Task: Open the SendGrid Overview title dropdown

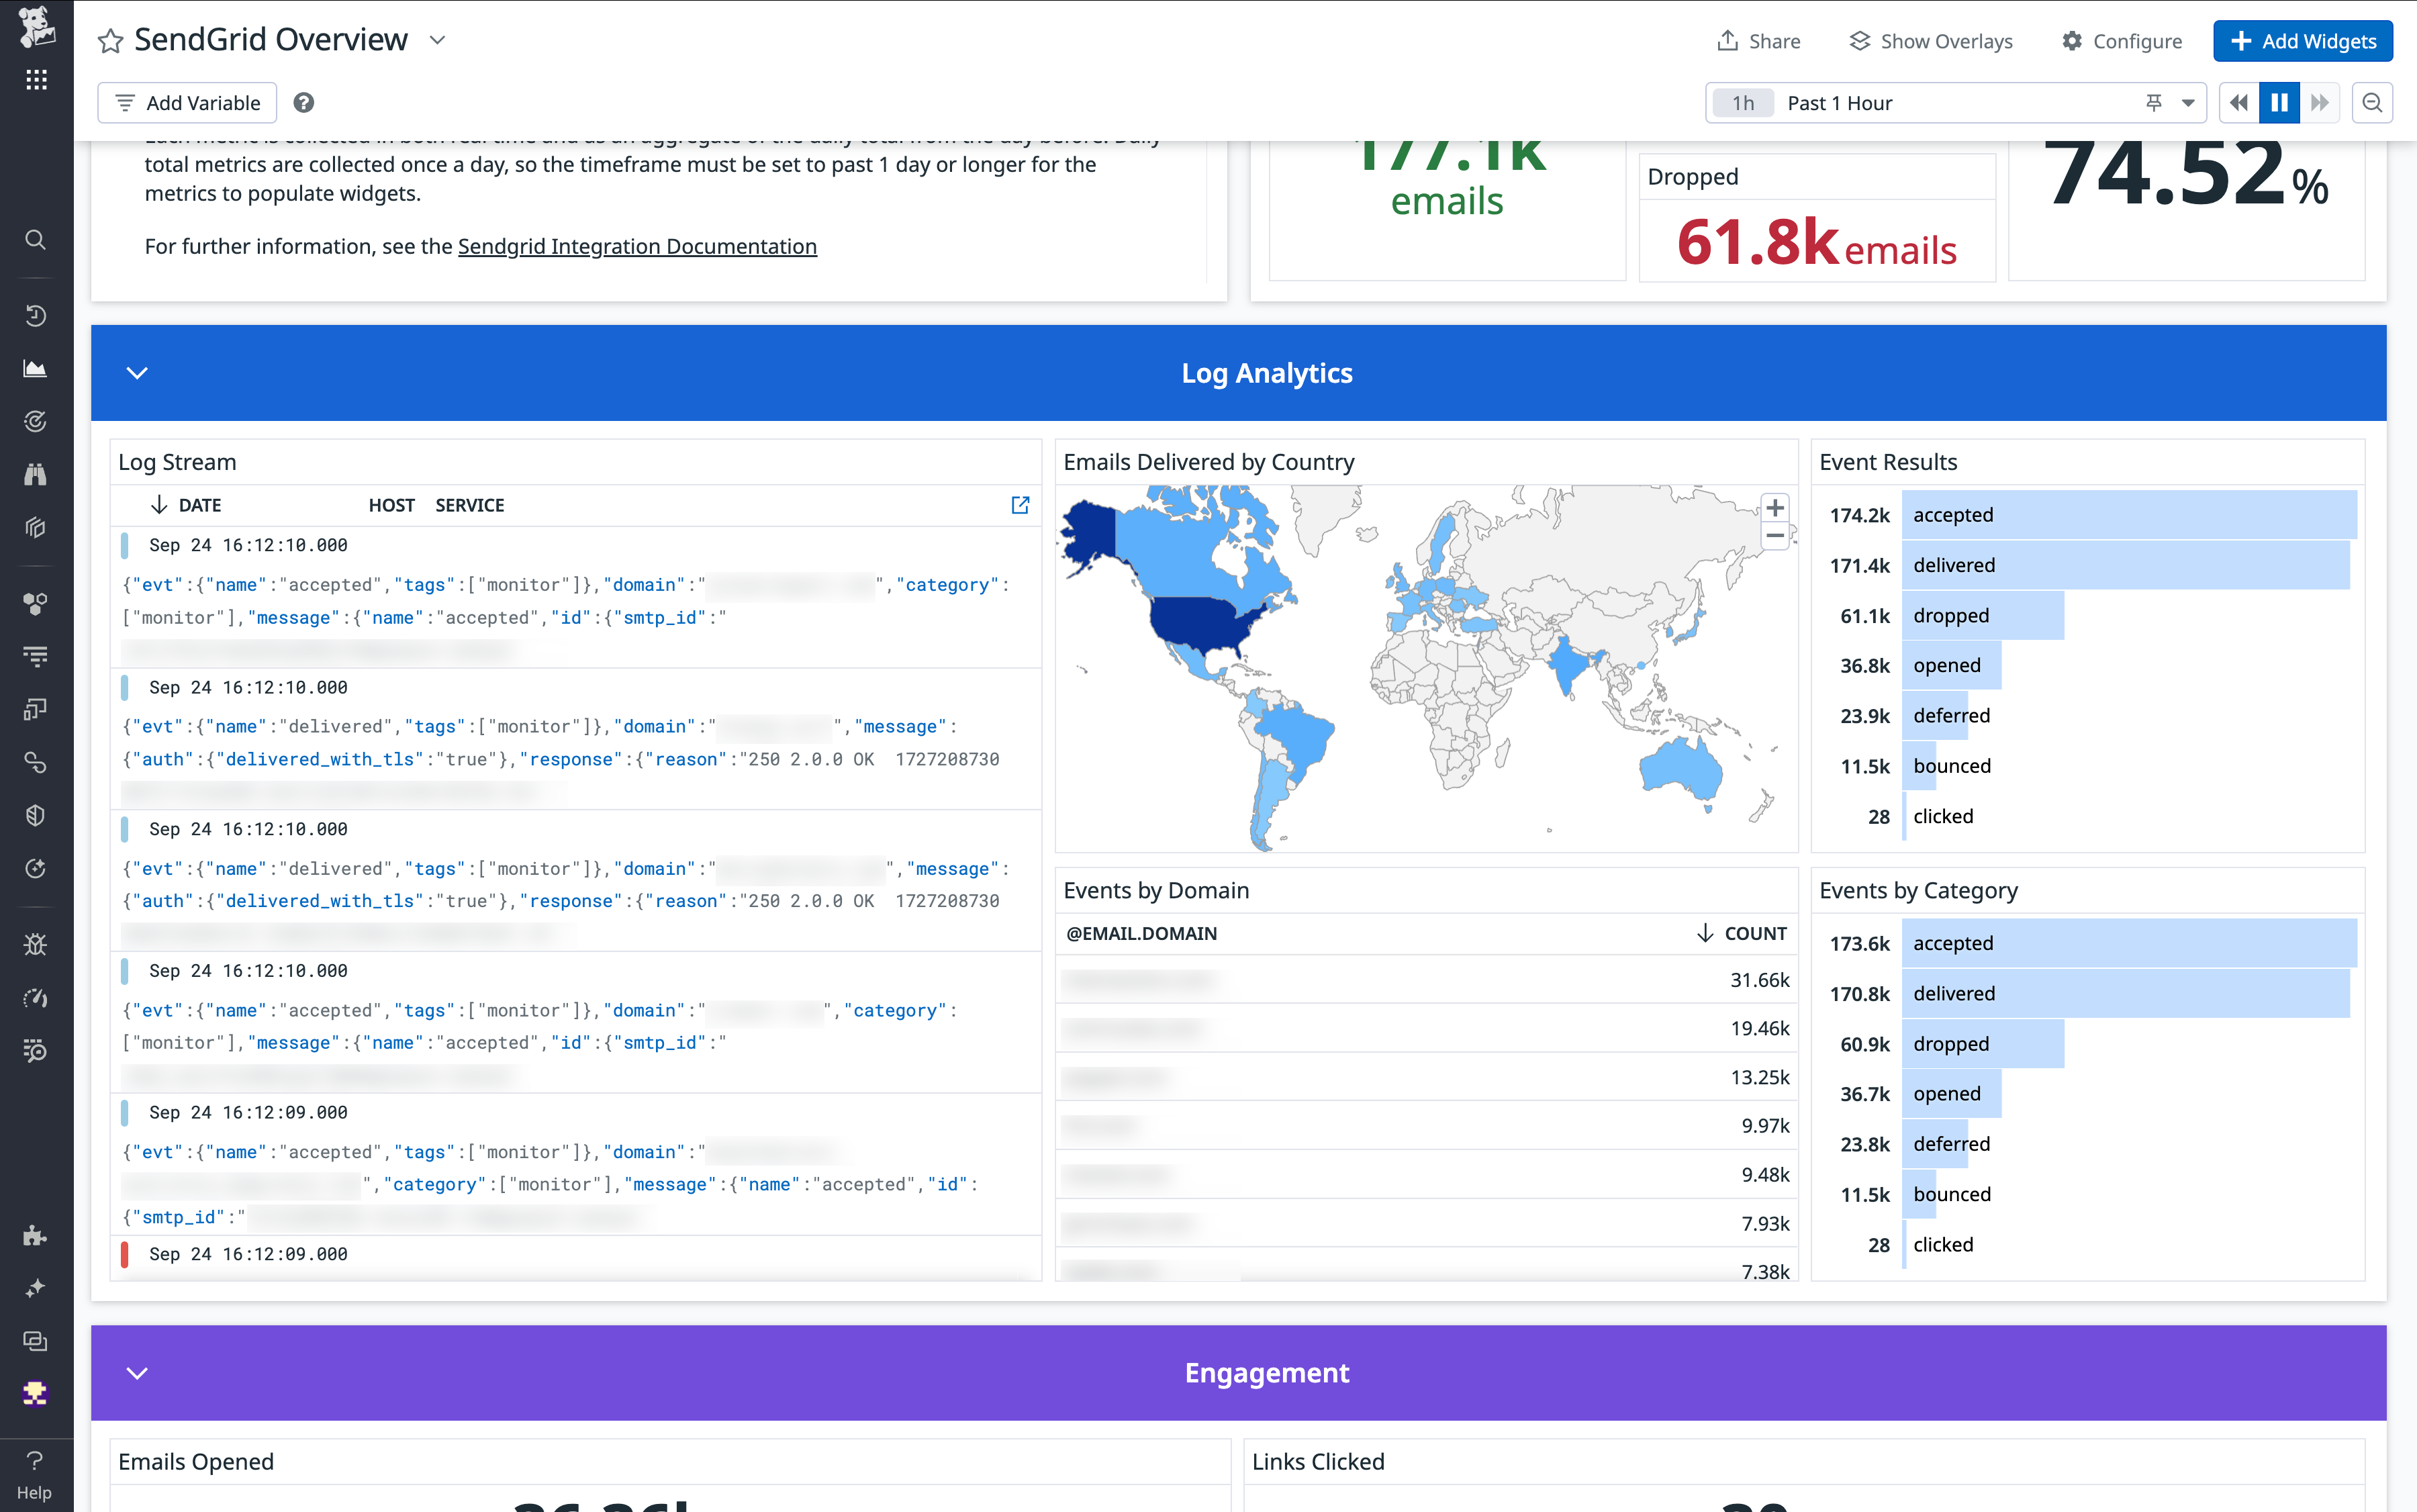Action: click(437, 41)
